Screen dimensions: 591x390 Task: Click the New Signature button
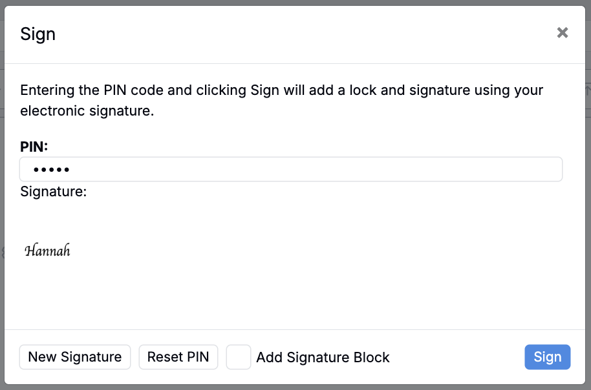(x=75, y=357)
